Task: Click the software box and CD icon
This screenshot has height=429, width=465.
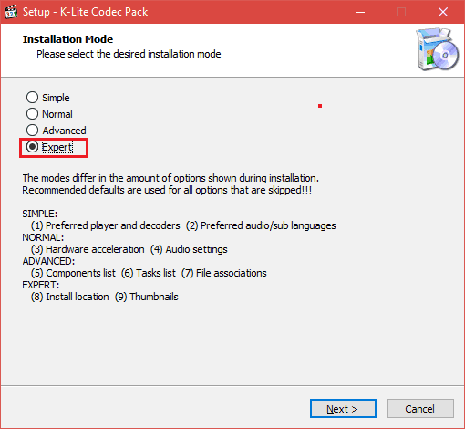Action: point(437,49)
